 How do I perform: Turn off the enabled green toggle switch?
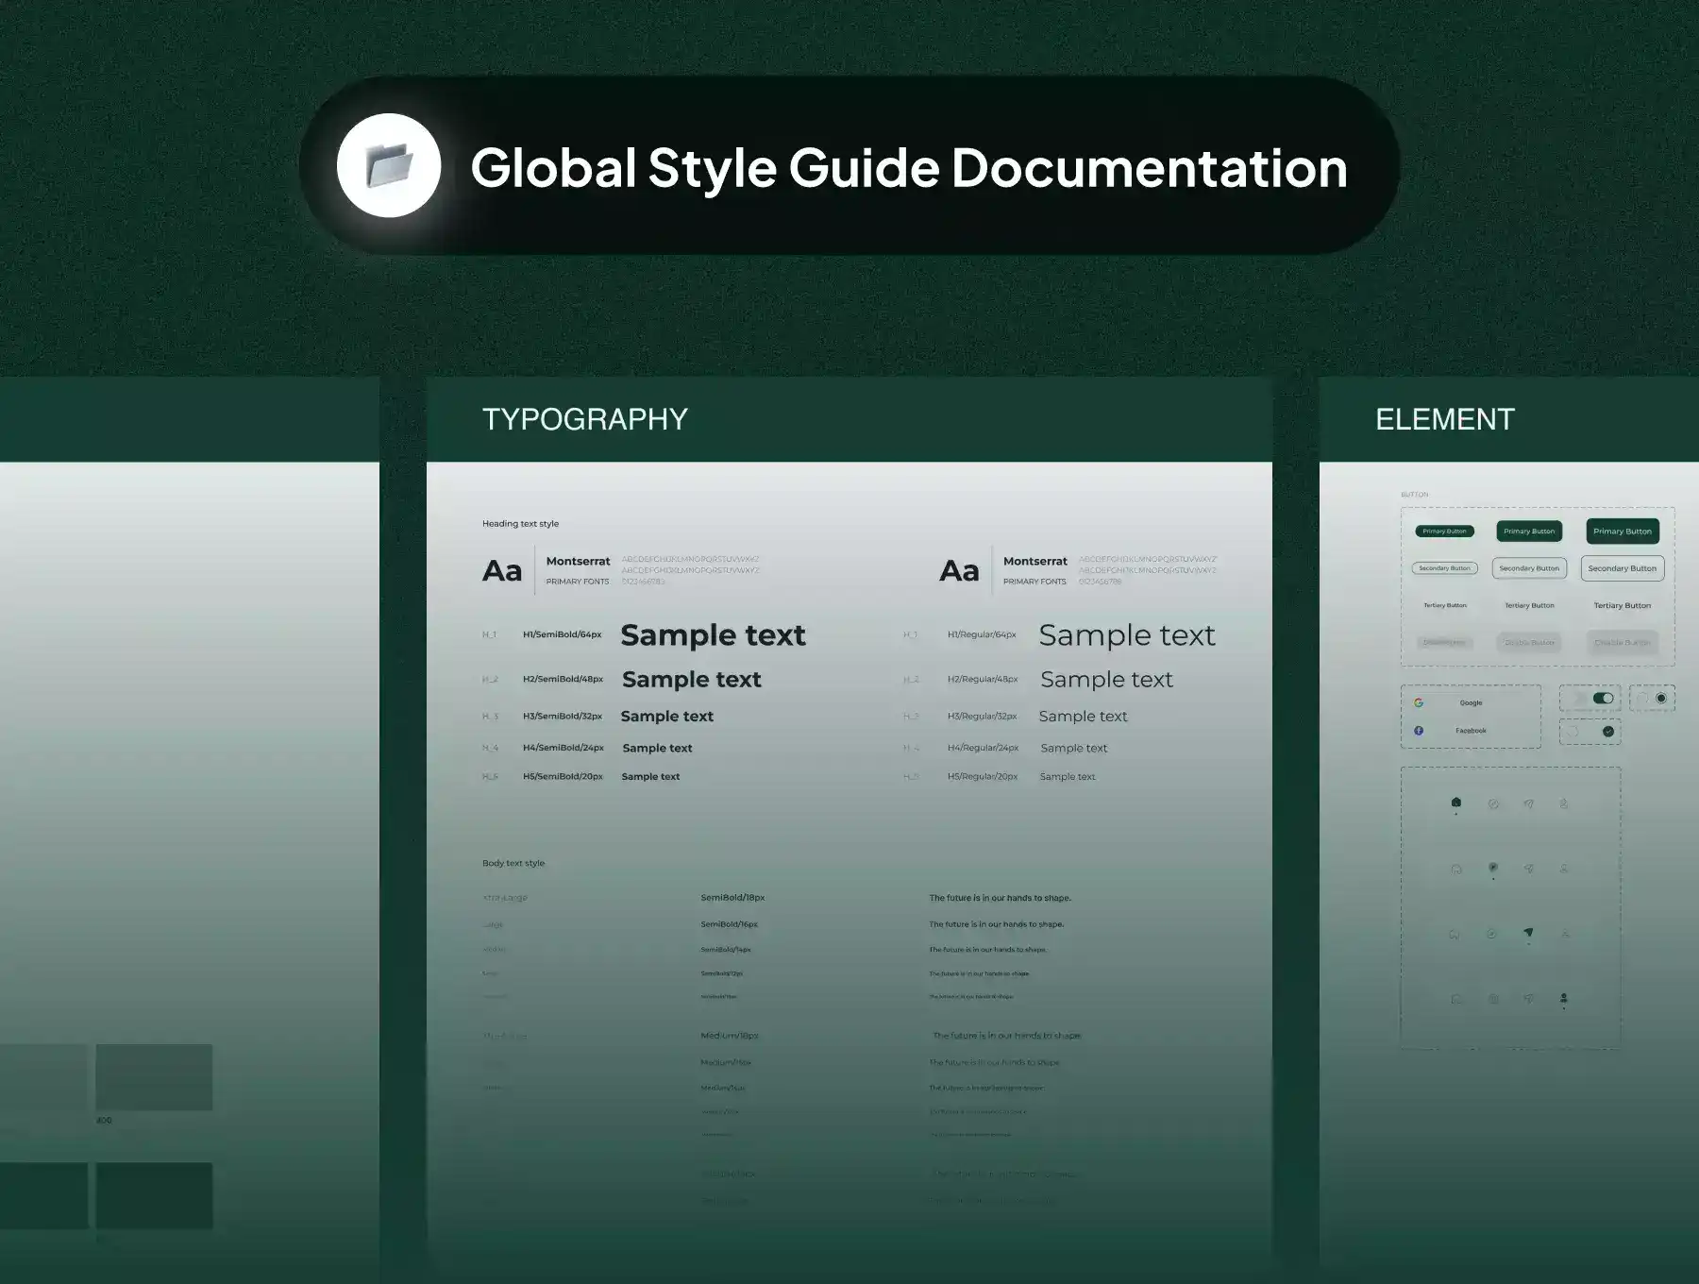pos(1603,699)
